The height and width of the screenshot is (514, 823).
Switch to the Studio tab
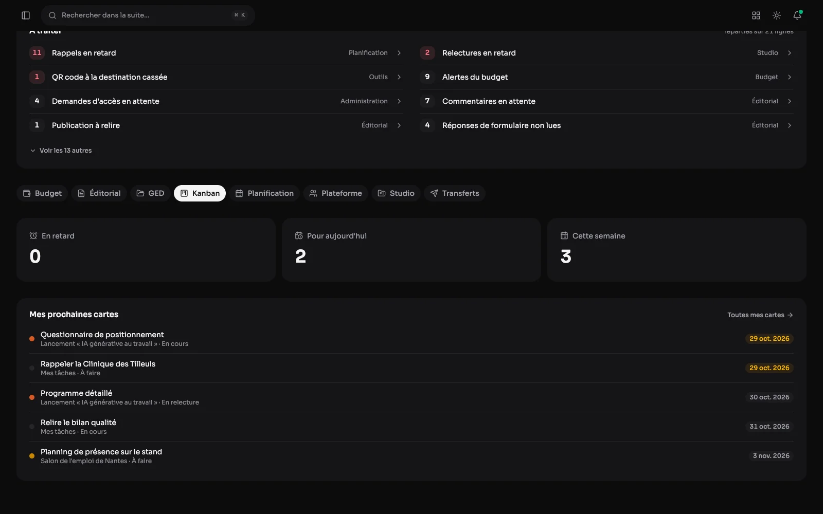point(396,193)
